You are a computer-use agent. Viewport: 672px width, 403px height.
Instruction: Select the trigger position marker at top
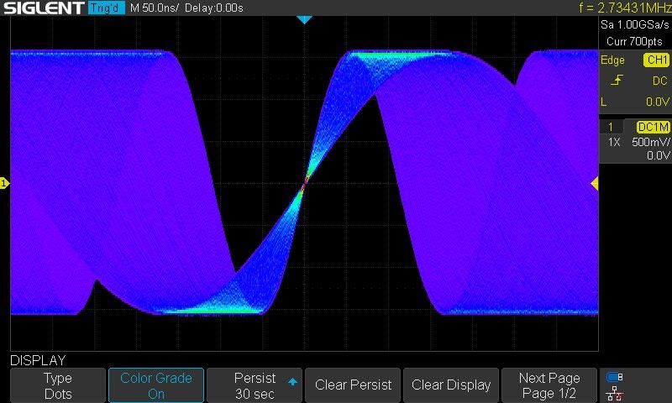304,19
